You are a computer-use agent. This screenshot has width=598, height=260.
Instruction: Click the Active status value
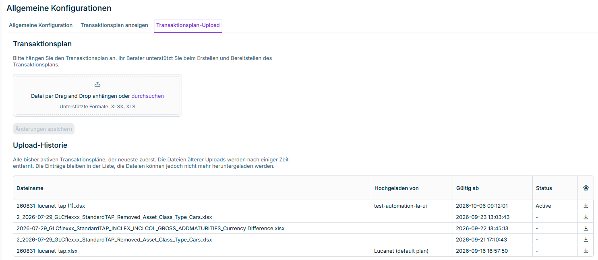[543, 206]
